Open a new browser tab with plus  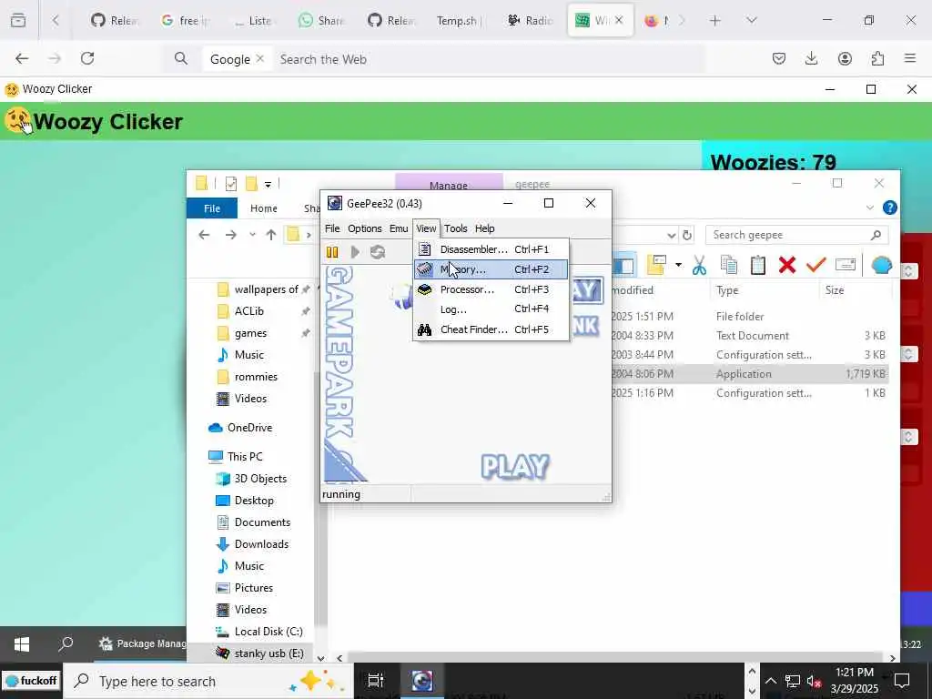click(x=715, y=21)
